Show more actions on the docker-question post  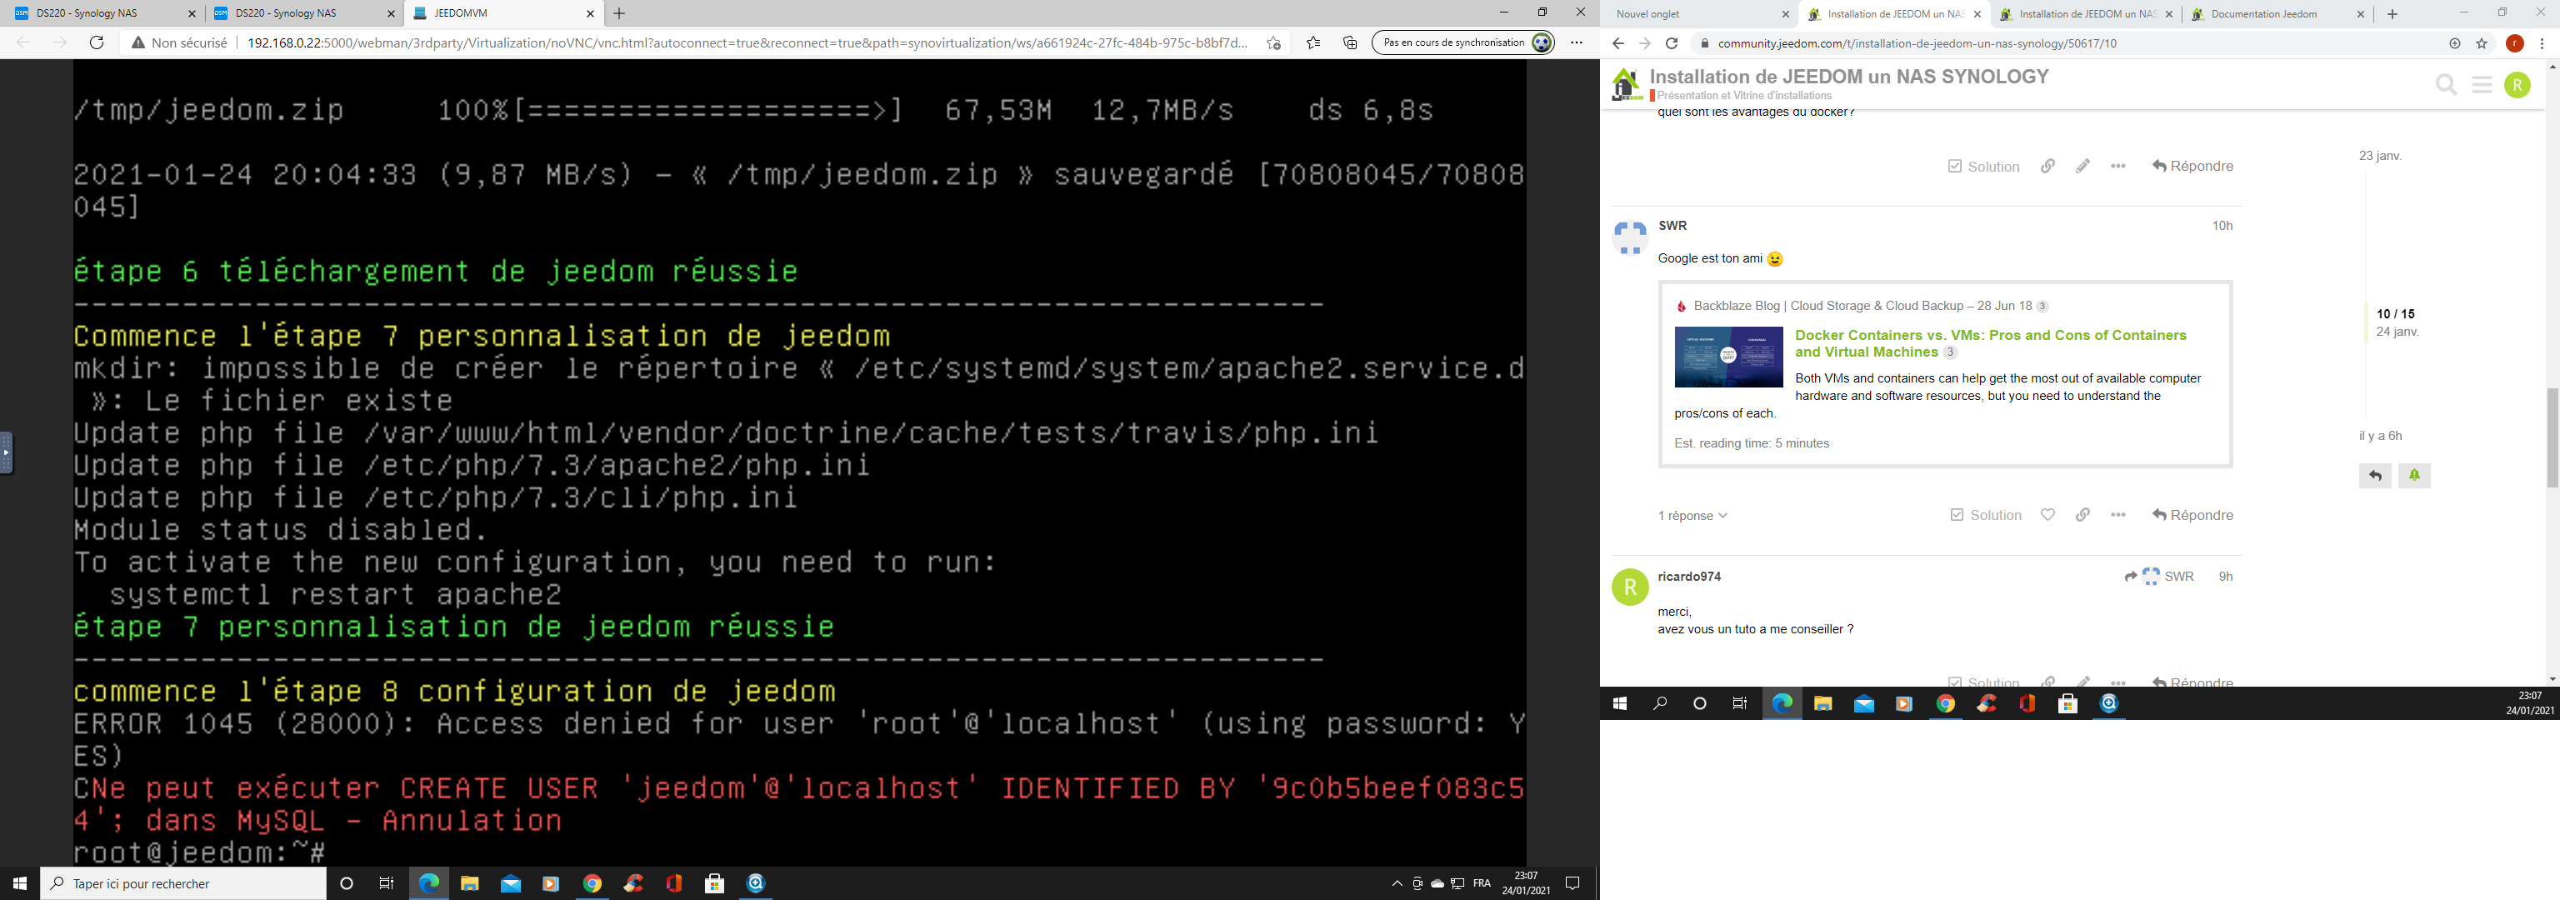pos(2117,166)
